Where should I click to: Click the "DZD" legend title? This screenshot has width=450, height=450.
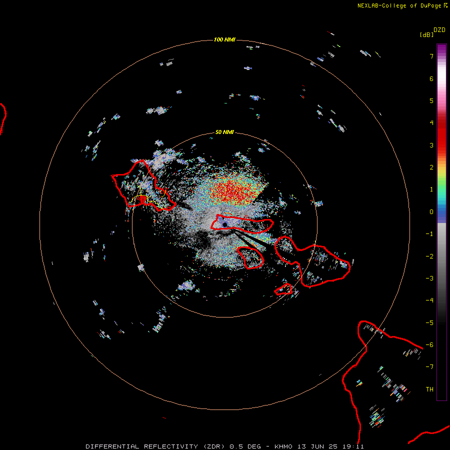439,30
